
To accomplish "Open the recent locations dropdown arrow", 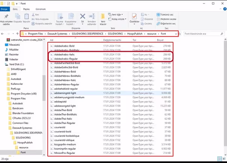I will 13,34.
